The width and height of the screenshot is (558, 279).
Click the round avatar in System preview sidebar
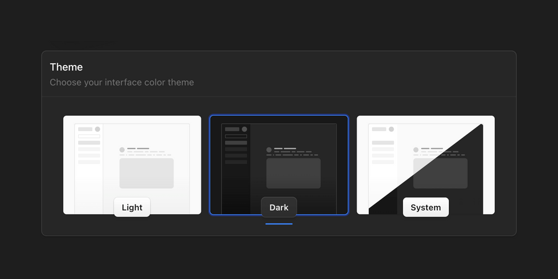click(391, 129)
